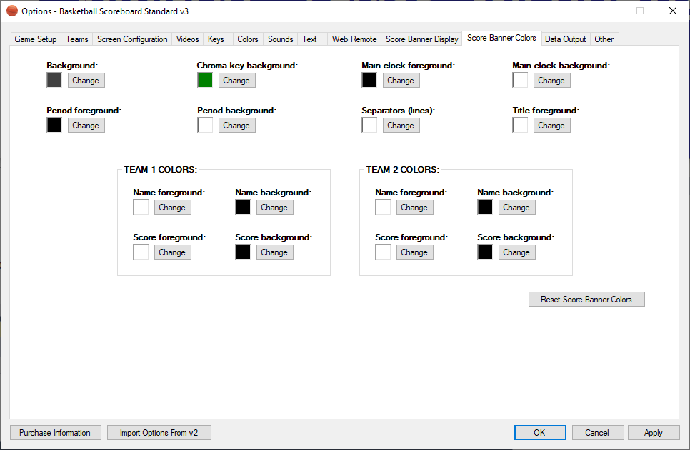Change Team 2 Name foreground color
690x450 pixels.
click(x=414, y=208)
